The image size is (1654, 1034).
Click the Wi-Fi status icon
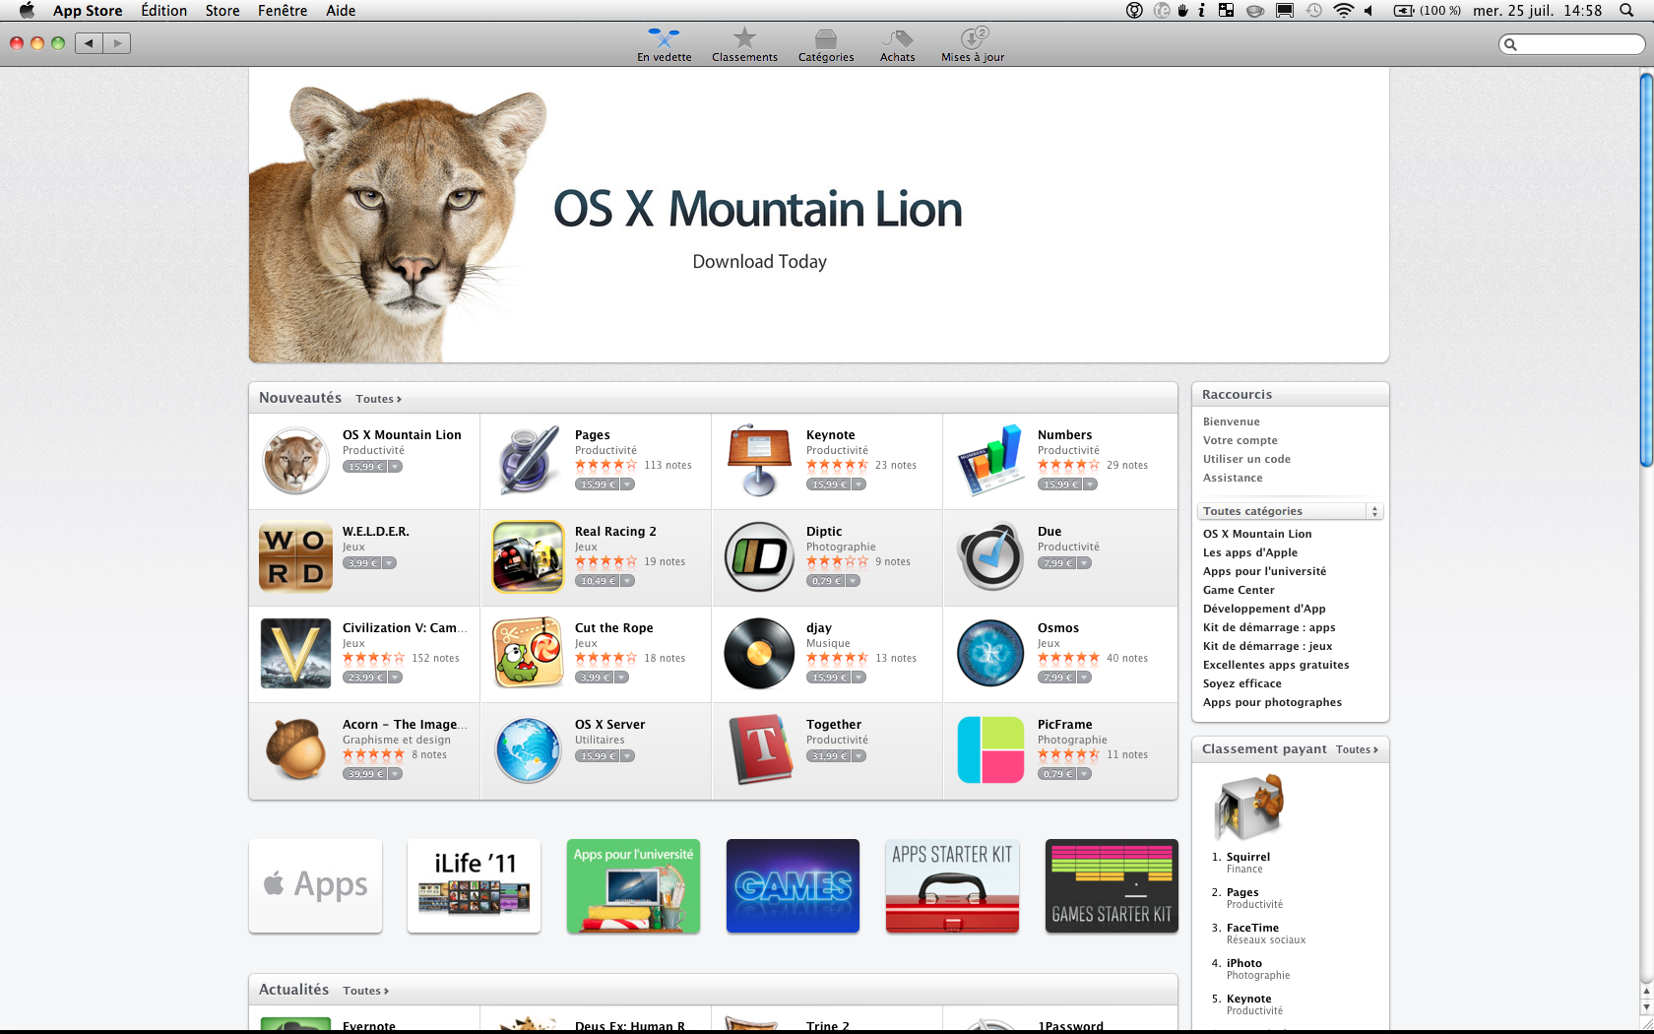[1343, 11]
